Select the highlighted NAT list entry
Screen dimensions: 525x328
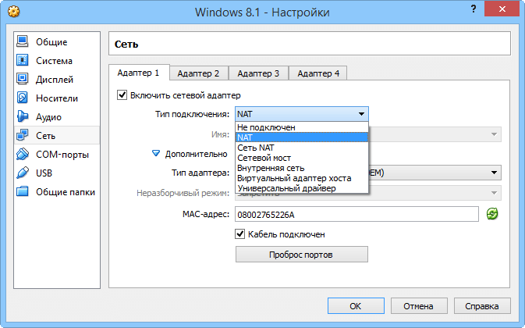point(302,137)
